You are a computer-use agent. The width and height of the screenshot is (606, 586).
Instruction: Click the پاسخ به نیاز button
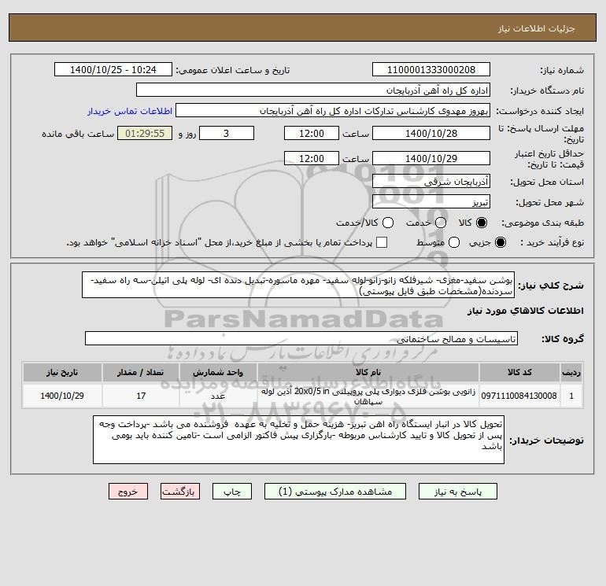pyautogui.click(x=457, y=492)
